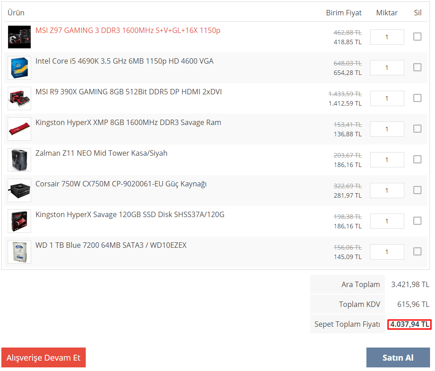
Task: Tick delete checkbox for MSI R9 390X GAMING
Action: coord(417,98)
